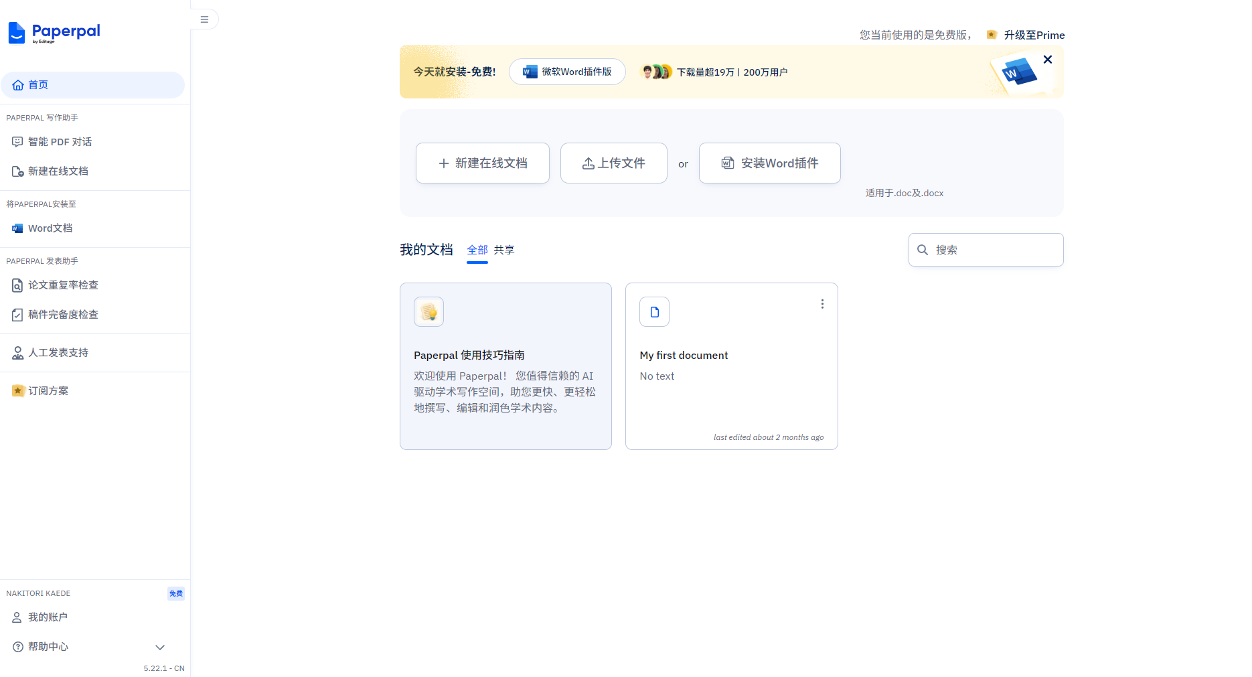Viewport: 1252px width, 677px height.
Task: Click the Word icon beside Word文档
Action: coord(17,228)
